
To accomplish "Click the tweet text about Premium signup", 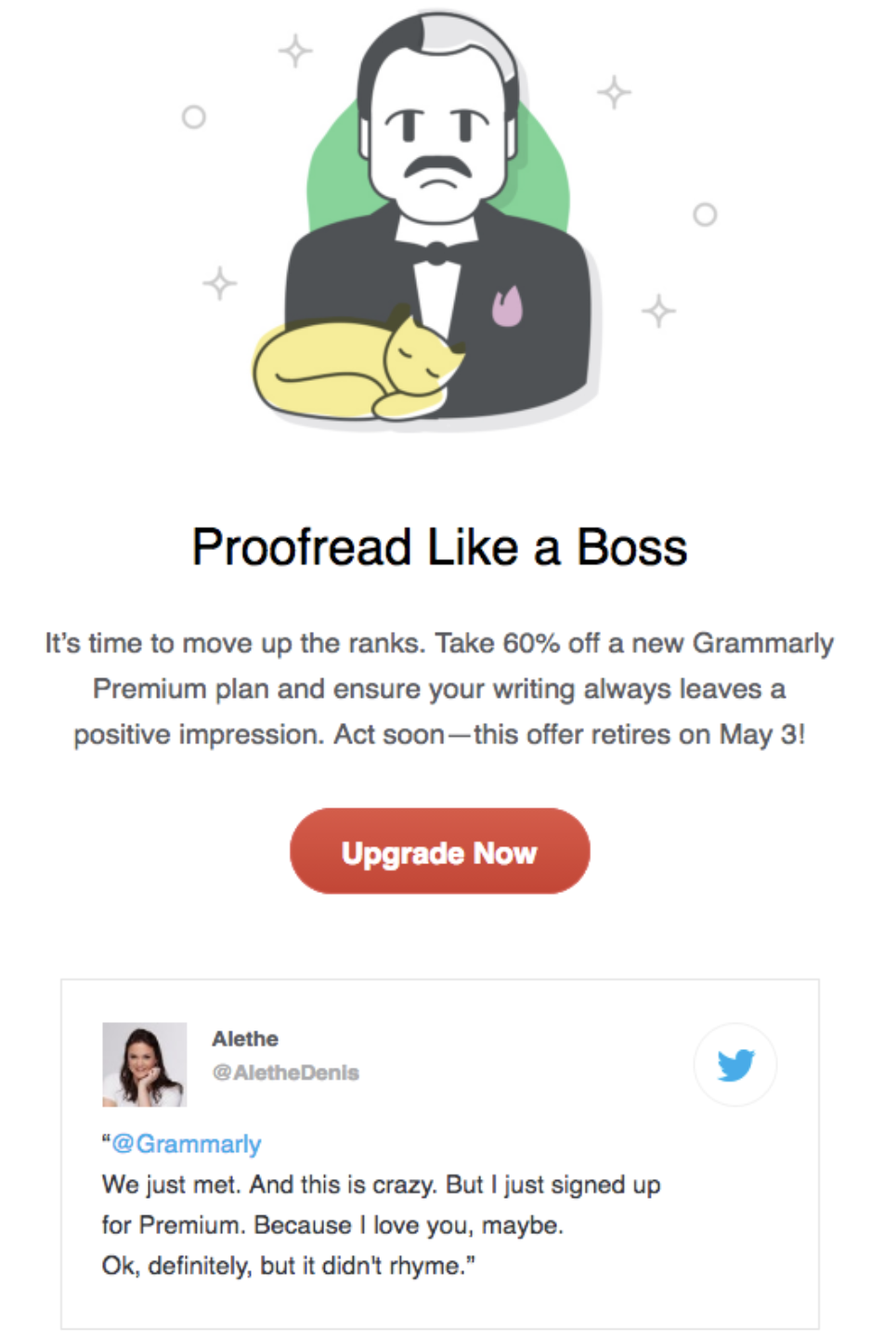I will [x=381, y=1226].
